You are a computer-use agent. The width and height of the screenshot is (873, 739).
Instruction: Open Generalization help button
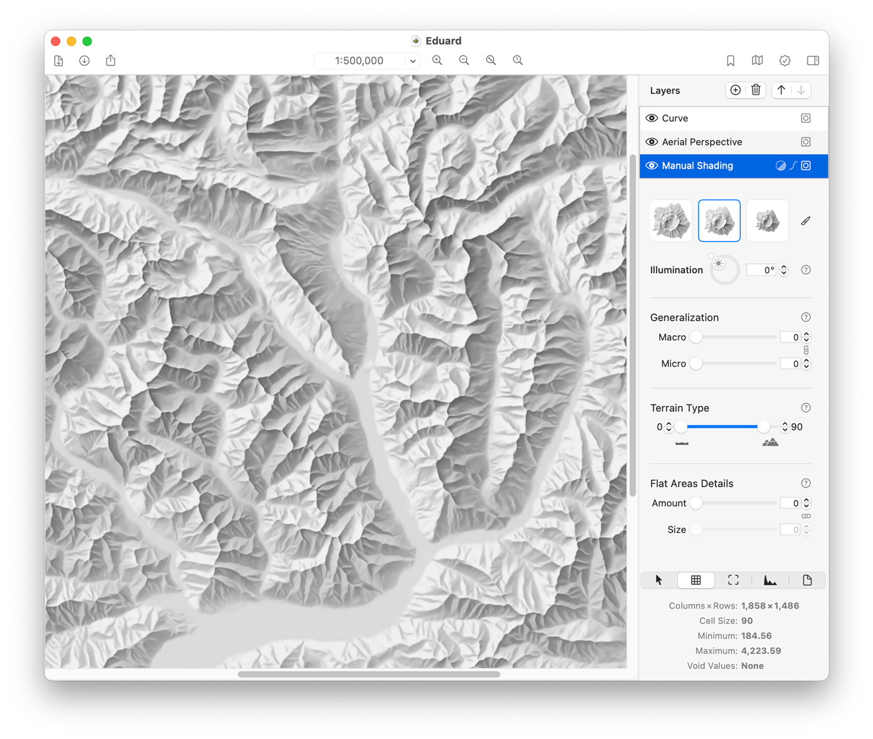click(x=806, y=317)
